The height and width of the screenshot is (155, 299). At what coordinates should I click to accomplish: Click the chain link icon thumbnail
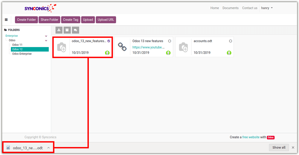122,47
